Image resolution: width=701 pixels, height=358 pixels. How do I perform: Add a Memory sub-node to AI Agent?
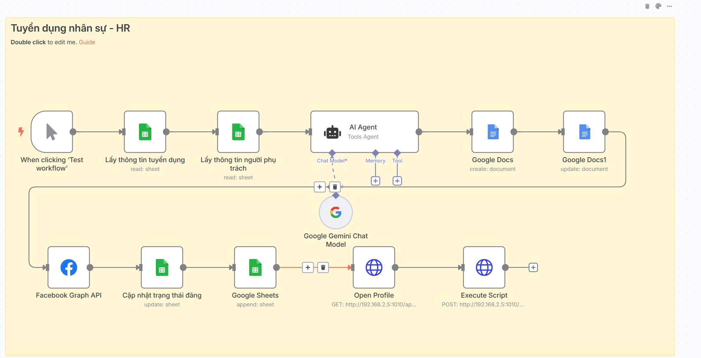click(376, 181)
